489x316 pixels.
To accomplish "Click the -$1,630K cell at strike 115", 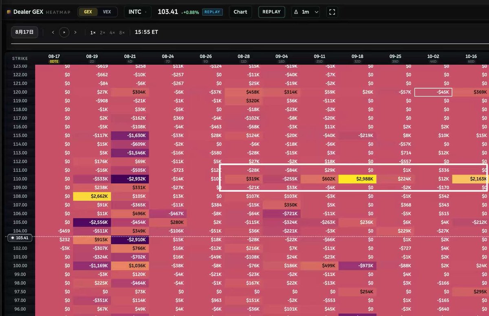I will pyautogui.click(x=130, y=136).
